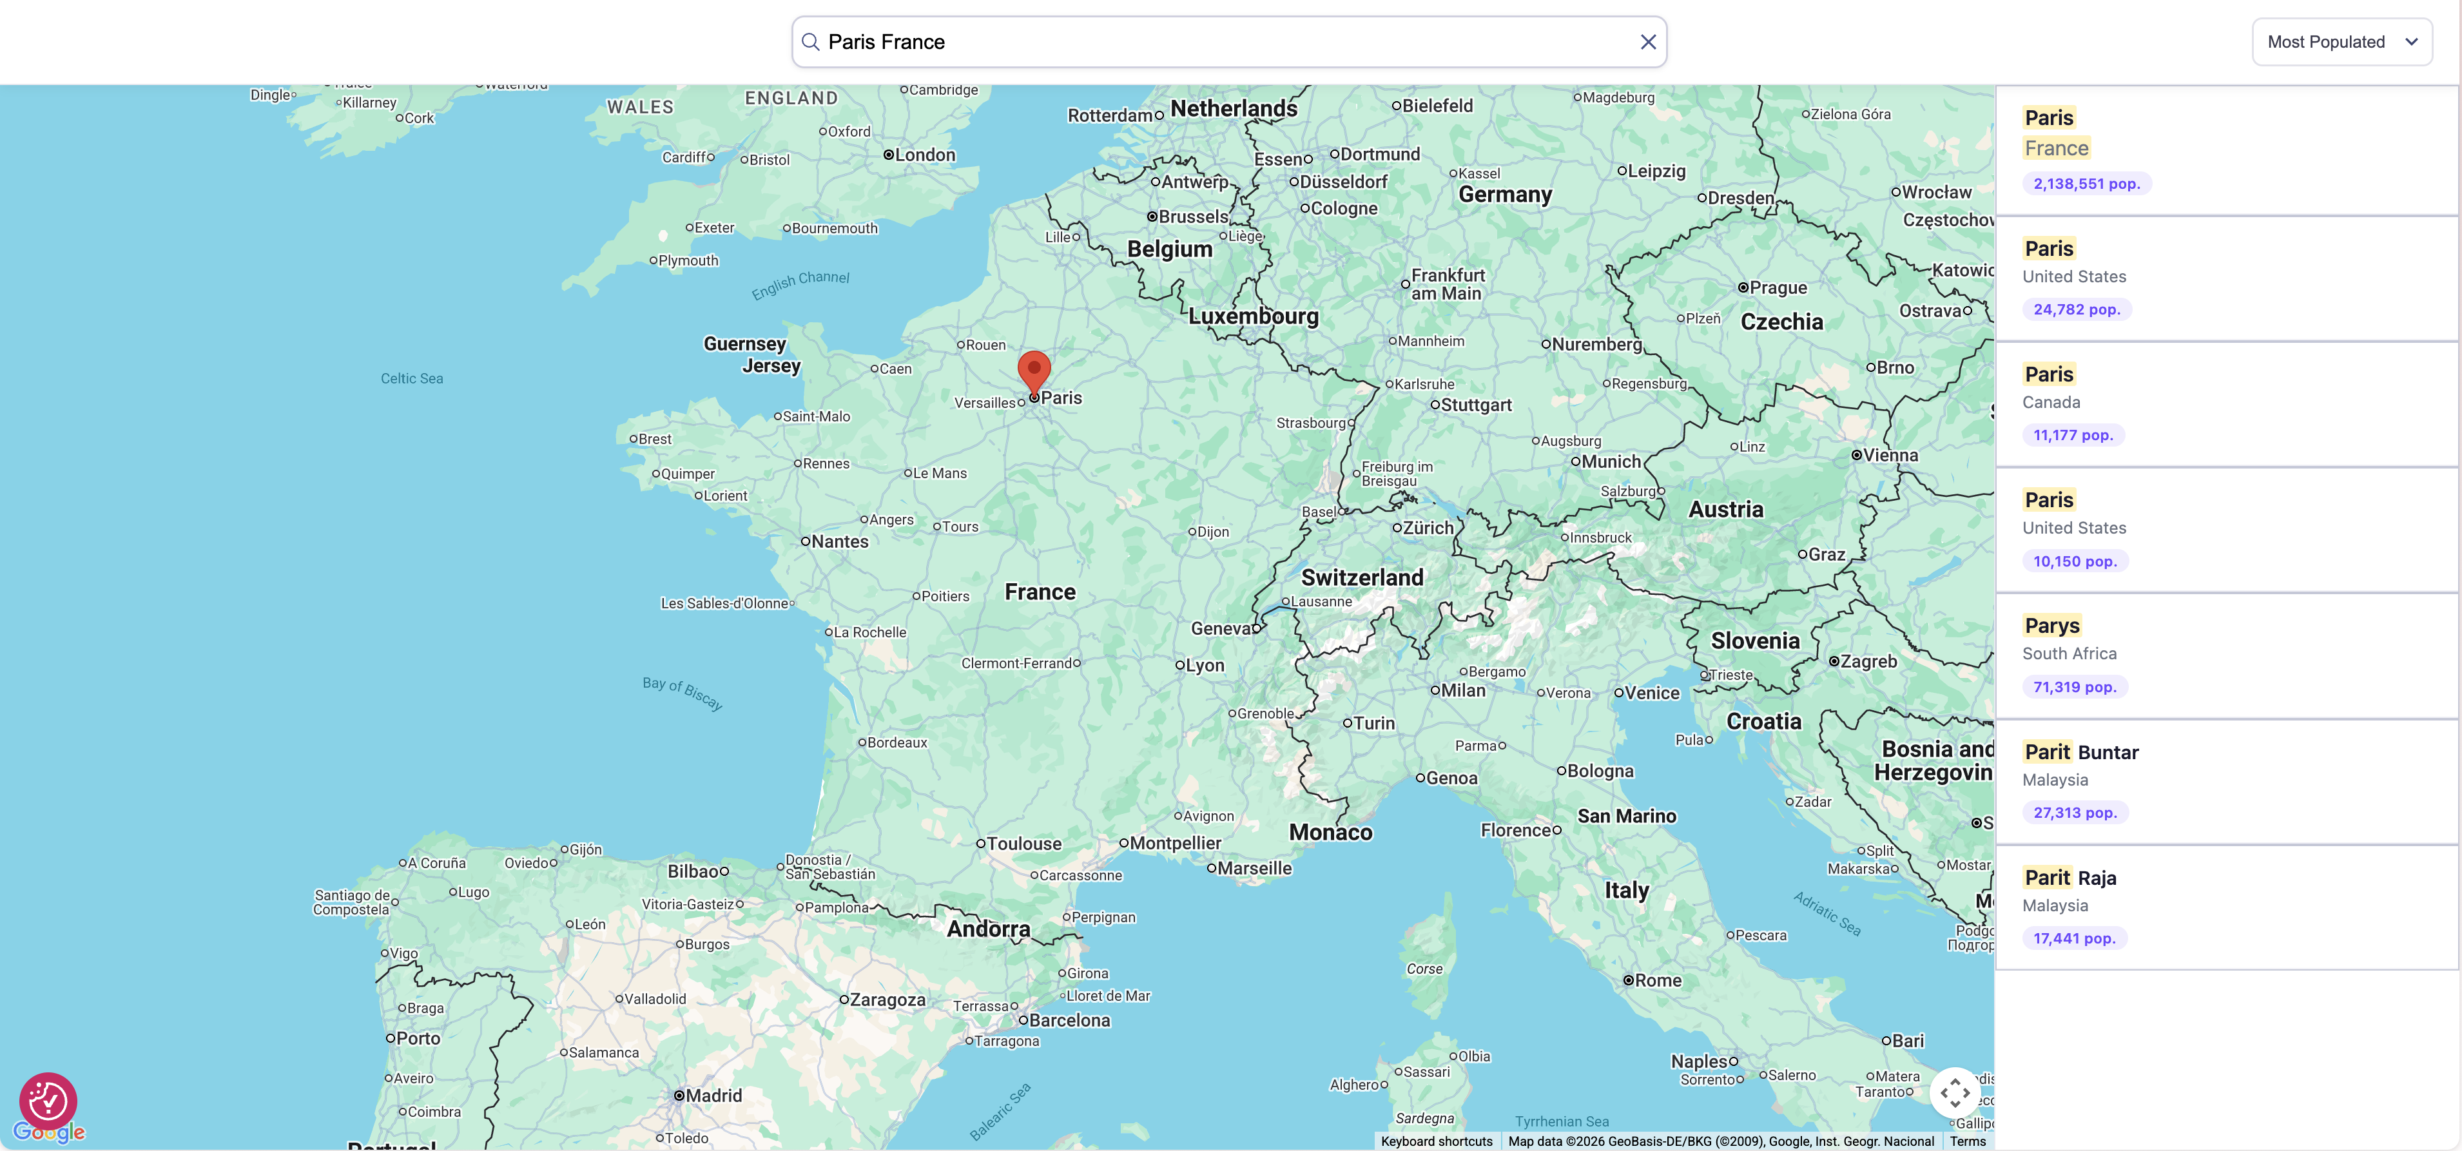Image resolution: width=2462 pixels, height=1151 pixels.
Task: Click the 2,138,551 pop. badge
Action: click(2086, 184)
